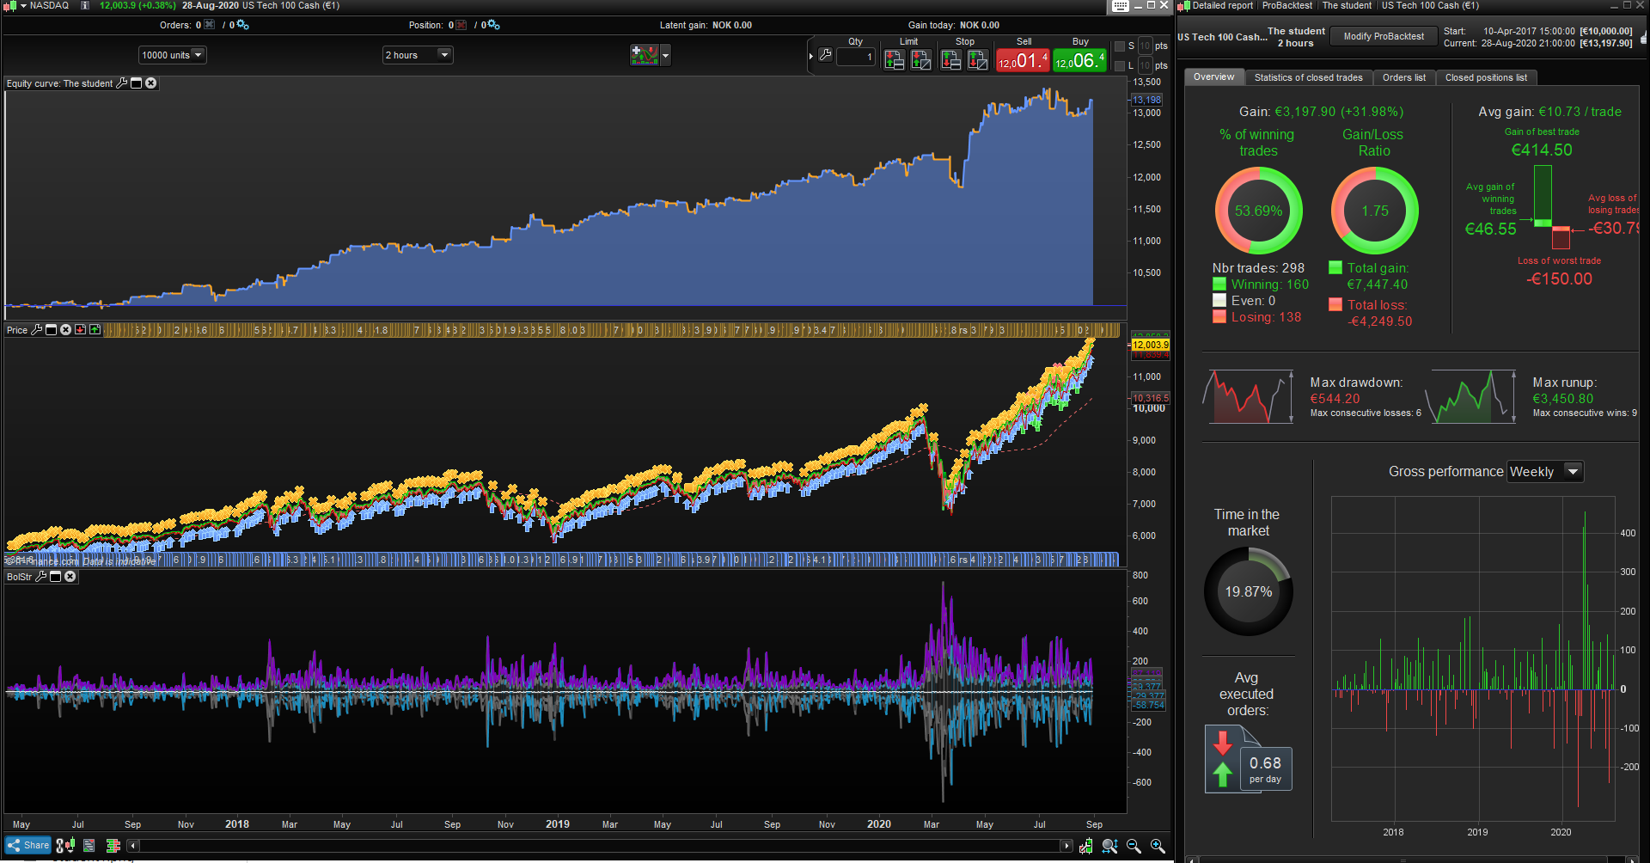Viewport: 1650px width, 863px height.
Task: Click the red Sell price button
Action: pos(1023,60)
